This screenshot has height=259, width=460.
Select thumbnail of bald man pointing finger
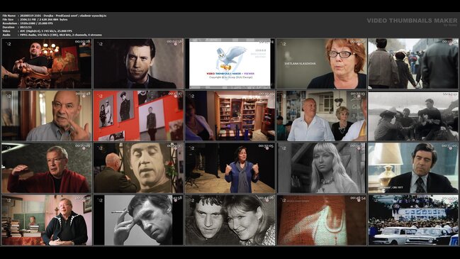(x=47, y=116)
